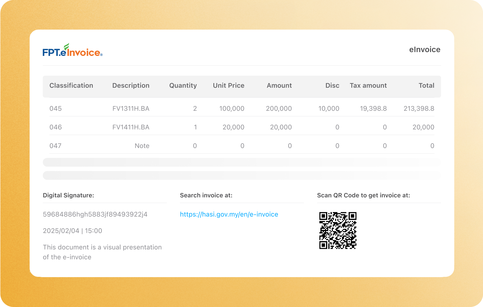Click the Note description in row 047
The height and width of the screenshot is (307, 483).
pyautogui.click(x=142, y=146)
